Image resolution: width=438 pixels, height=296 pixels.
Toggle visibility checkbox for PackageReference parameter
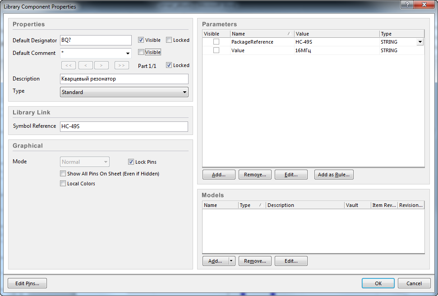(216, 42)
